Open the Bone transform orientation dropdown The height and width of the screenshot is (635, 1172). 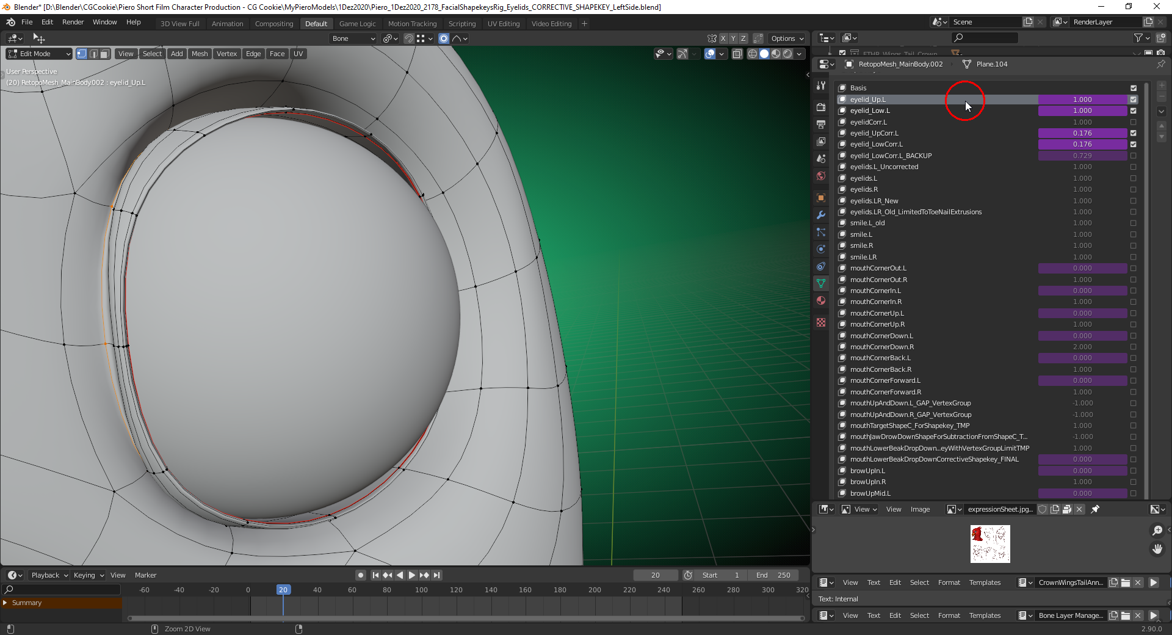click(x=353, y=38)
